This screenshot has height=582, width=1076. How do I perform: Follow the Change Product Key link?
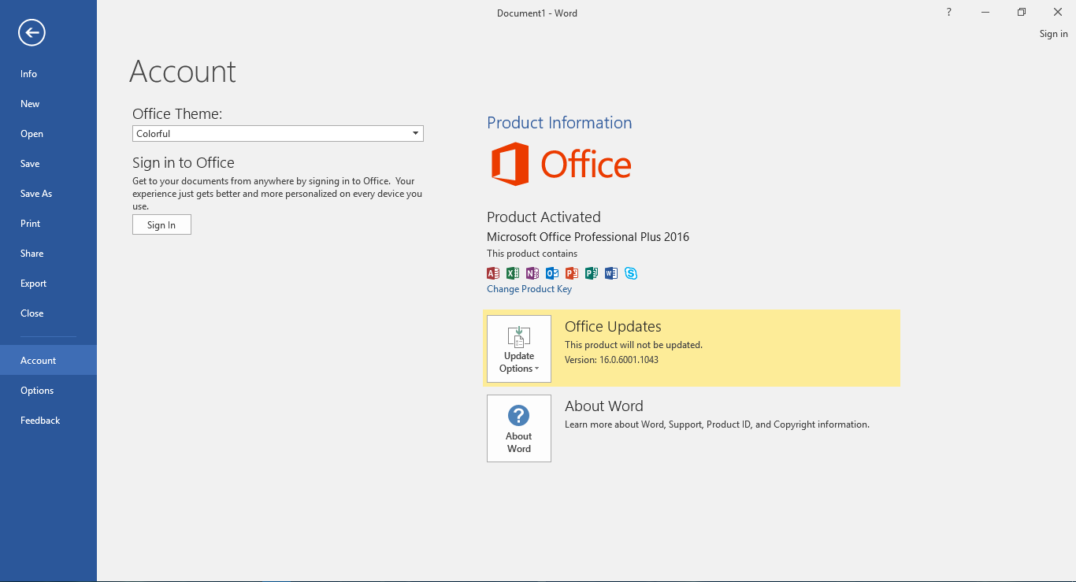pos(529,289)
